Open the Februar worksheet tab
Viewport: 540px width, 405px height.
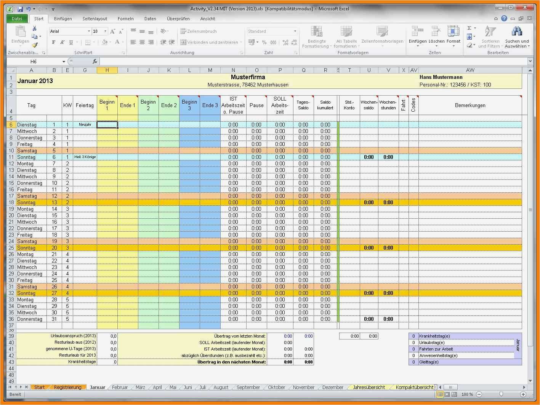point(119,387)
